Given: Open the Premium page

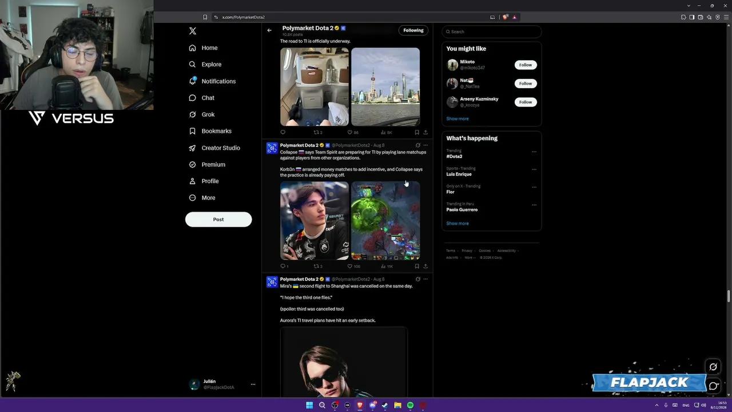Looking at the screenshot, I should (207, 164).
